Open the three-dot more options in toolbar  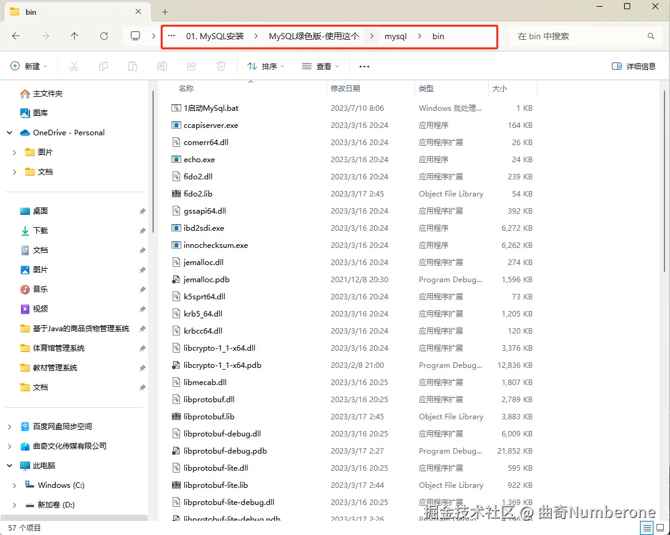coord(364,67)
